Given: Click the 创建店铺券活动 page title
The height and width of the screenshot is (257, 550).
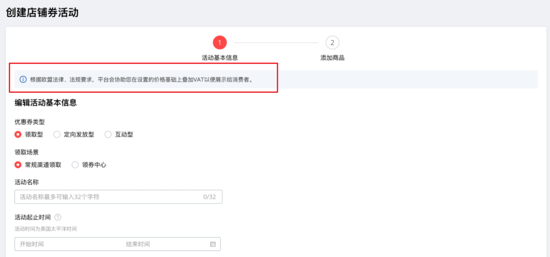Looking at the screenshot, I should tap(42, 13).
